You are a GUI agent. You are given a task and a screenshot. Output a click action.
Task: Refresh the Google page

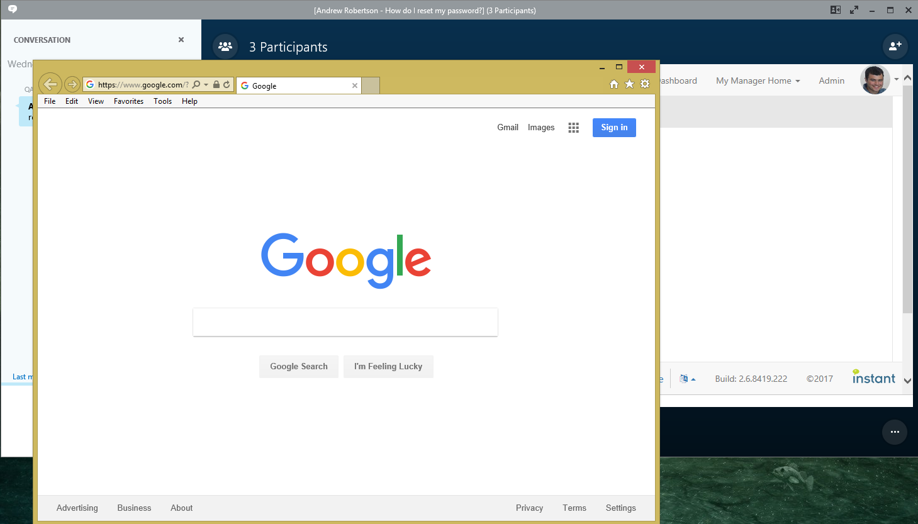tap(227, 84)
